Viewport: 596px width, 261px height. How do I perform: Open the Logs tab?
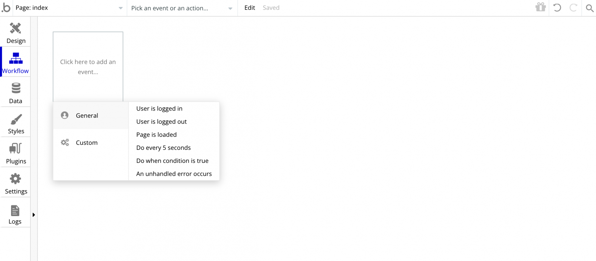(x=15, y=214)
